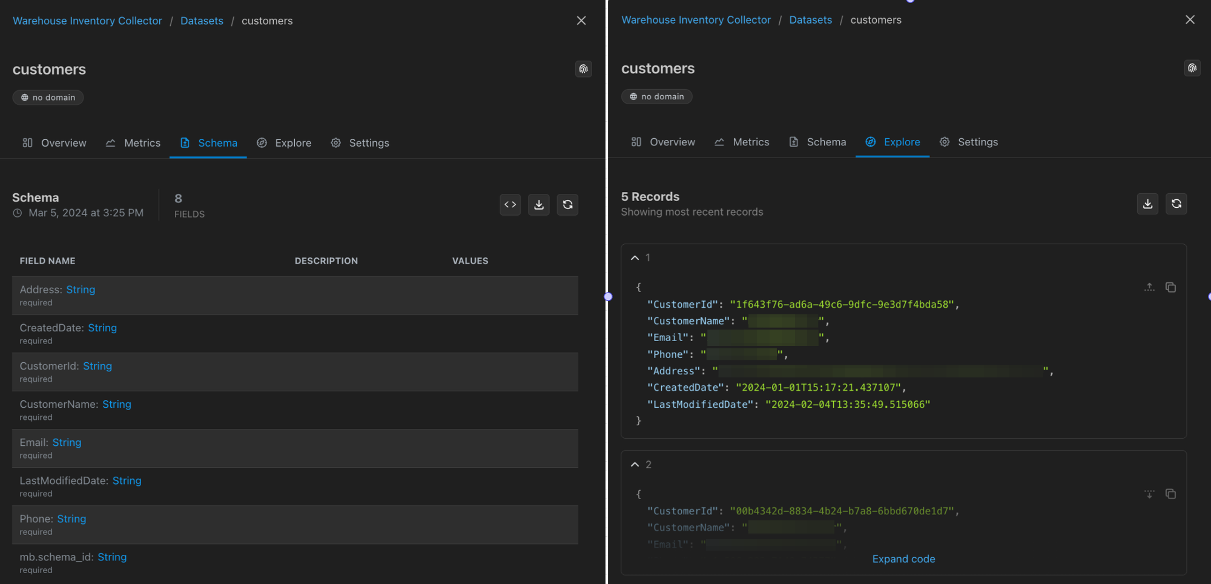Select the active Schema tab in Schema panel
The width and height of the screenshot is (1211, 584).
pyautogui.click(x=208, y=143)
